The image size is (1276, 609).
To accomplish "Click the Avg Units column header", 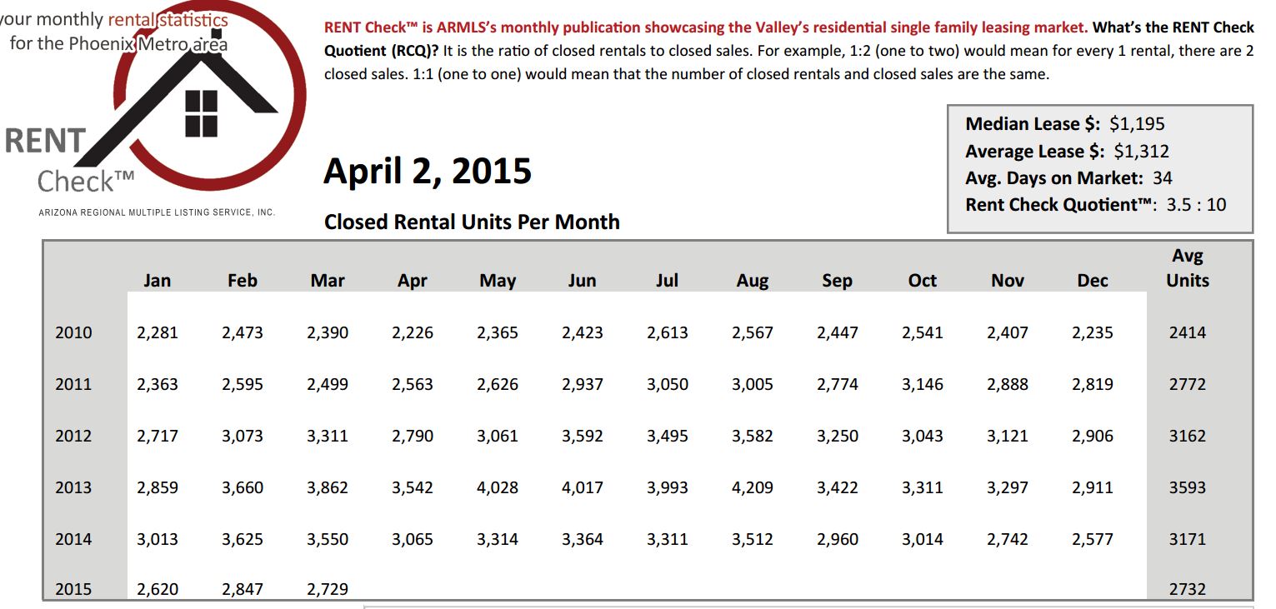I will click(x=1188, y=268).
